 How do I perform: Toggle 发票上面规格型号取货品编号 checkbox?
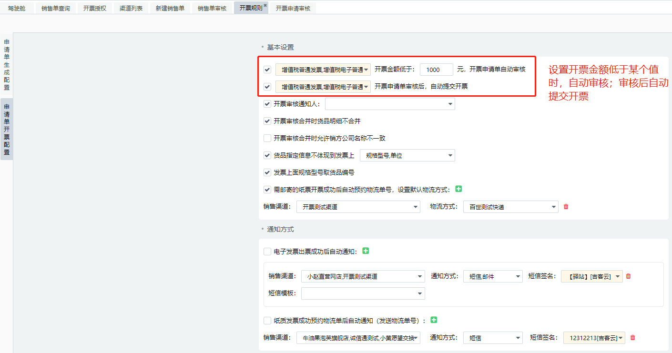click(x=267, y=172)
